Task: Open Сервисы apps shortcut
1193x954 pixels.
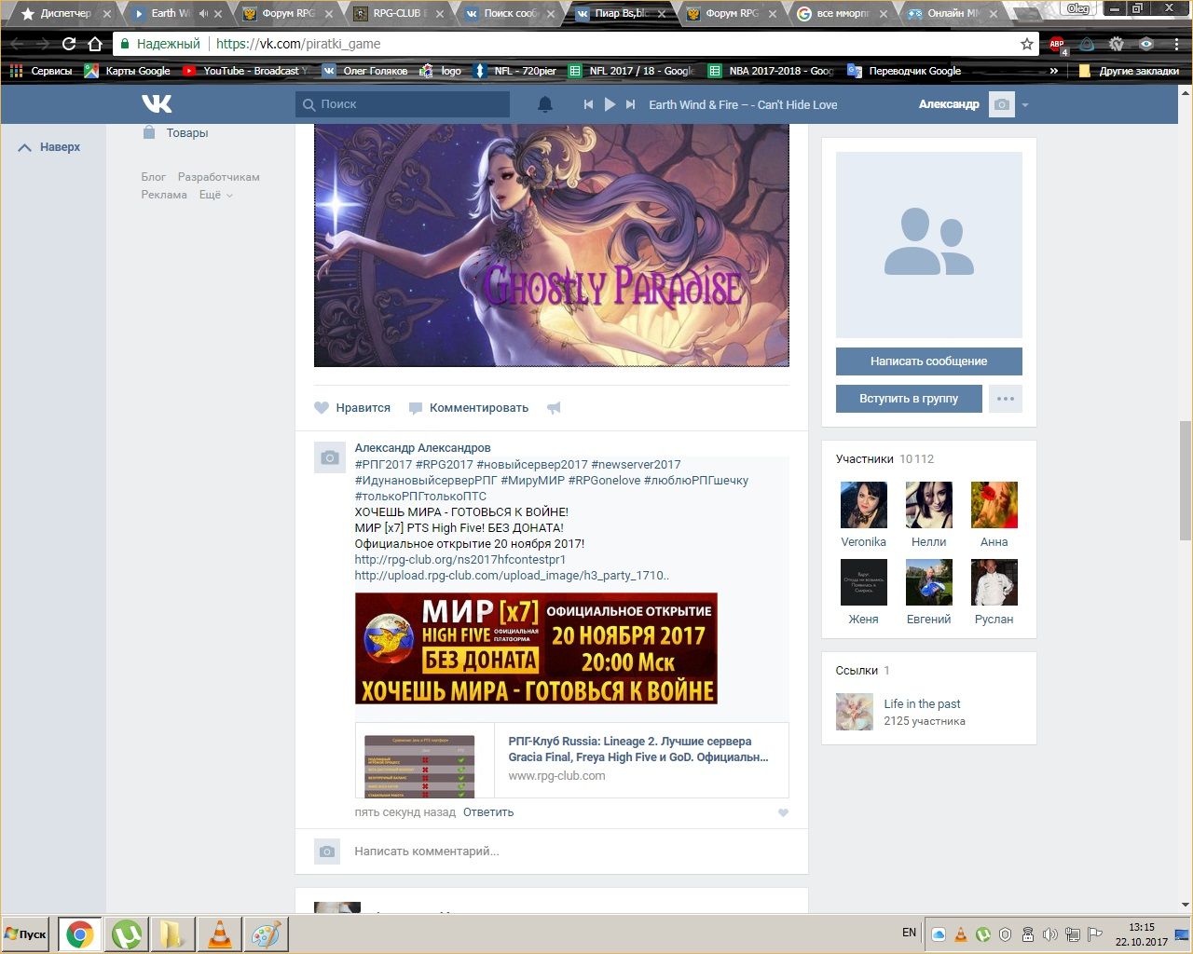Action: [x=41, y=71]
